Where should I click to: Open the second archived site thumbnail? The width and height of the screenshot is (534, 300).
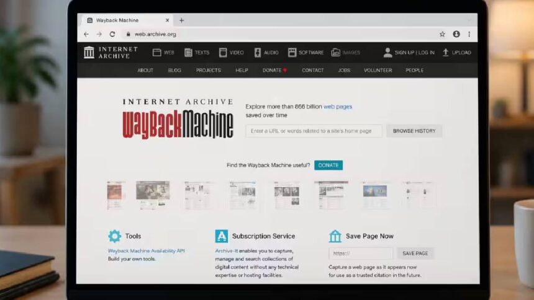(153, 195)
